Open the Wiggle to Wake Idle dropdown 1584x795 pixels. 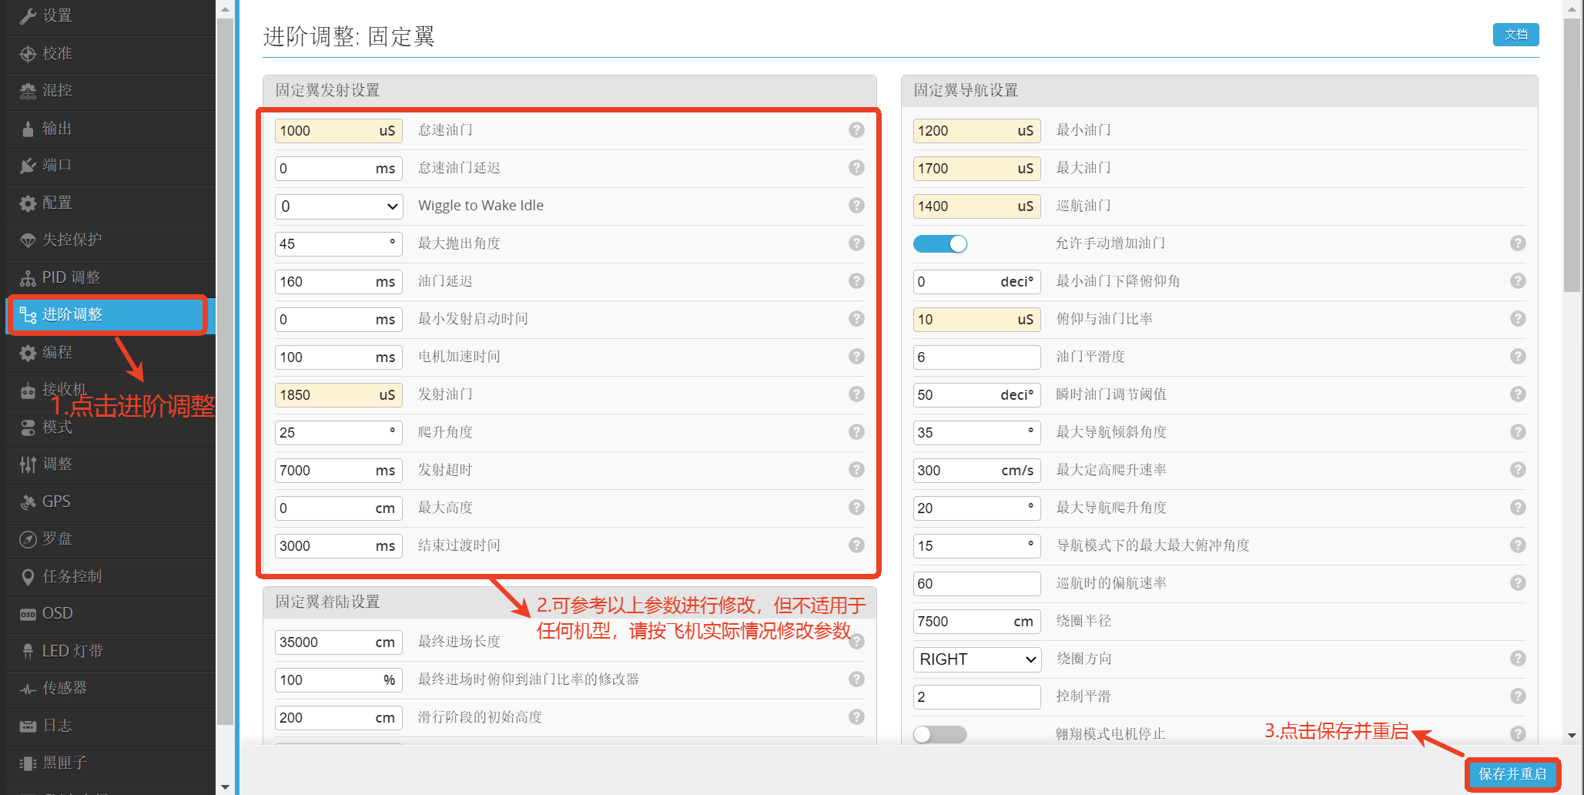click(339, 206)
